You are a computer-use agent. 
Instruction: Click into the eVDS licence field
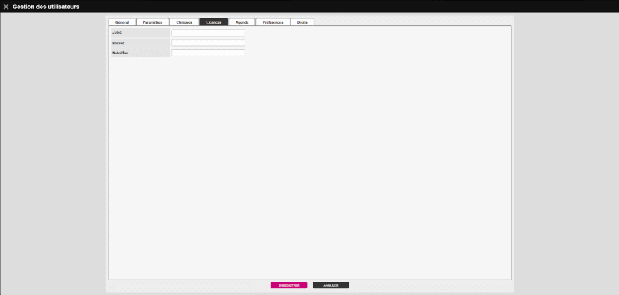pyautogui.click(x=208, y=33)
